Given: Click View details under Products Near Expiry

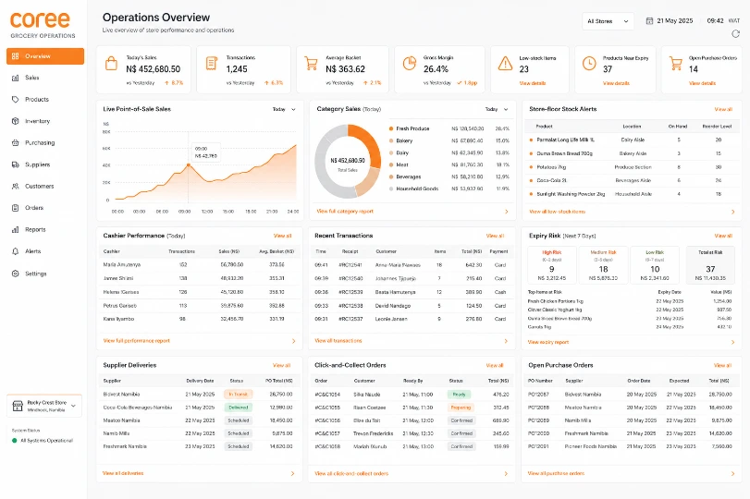Looking at the screenshot, I should click(x=616, y=83).
